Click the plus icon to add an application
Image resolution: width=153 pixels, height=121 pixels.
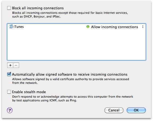tap(10, 65)
